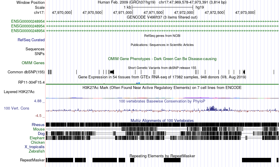279x167 pixels.
Task: Click the 4.88 upper scale value
Action: [38, 101]
